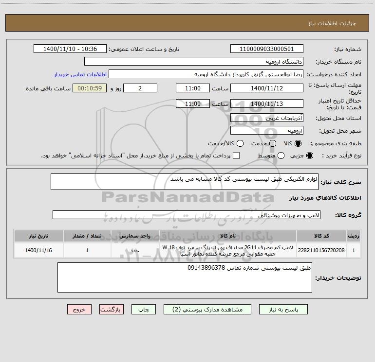Open buyer contact info link اطلاعات تماس خریدار
The image size is (375, 362).
click(80, 74)
